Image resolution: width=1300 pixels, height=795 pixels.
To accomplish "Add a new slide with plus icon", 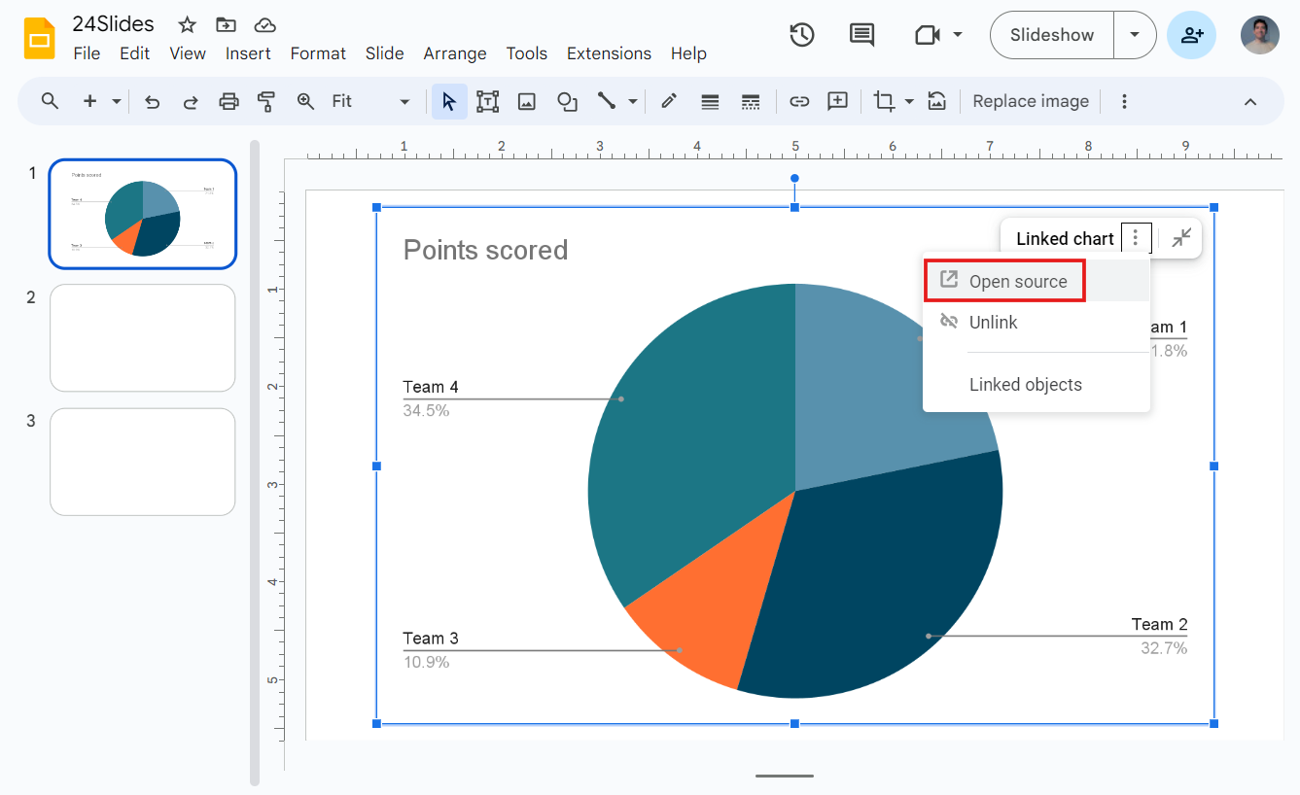I will [x=89, y=101].
